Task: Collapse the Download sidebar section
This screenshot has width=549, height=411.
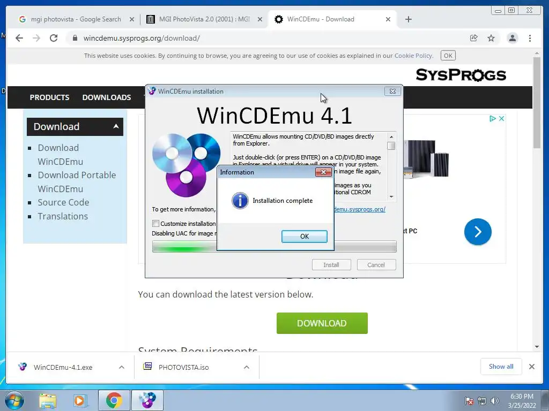Action: pos(75,126)
